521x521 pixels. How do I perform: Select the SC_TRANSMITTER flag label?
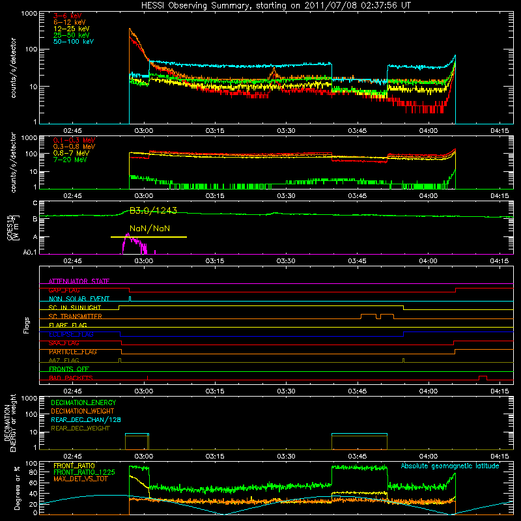[76, 316]
